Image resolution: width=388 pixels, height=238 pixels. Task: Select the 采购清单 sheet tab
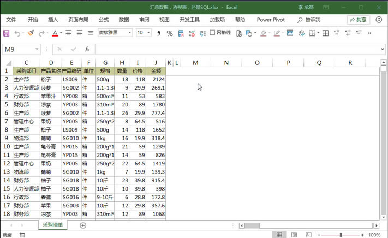coord(52,225)
